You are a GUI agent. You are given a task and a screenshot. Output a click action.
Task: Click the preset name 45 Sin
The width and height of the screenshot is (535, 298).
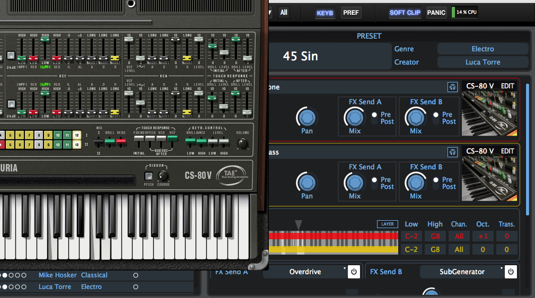click(300, 56)
